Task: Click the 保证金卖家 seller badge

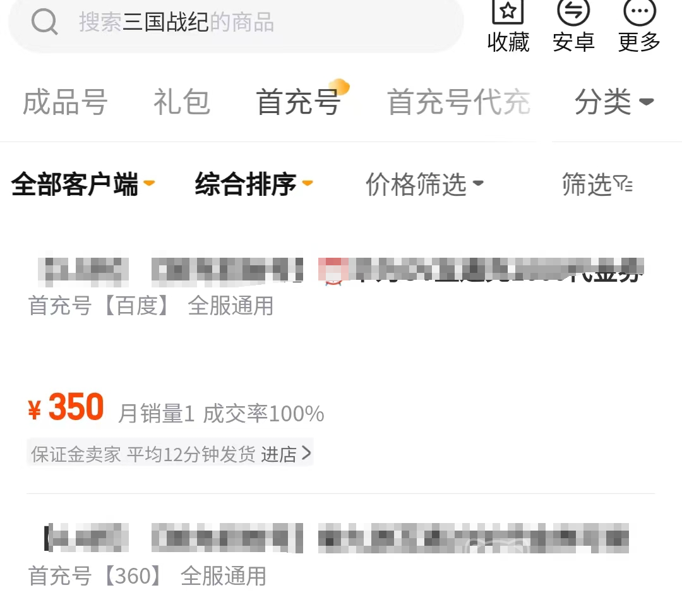Action: (x=76, y=454)
